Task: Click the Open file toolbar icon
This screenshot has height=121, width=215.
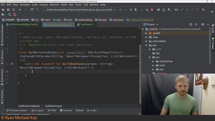Action: pos(3,10)
